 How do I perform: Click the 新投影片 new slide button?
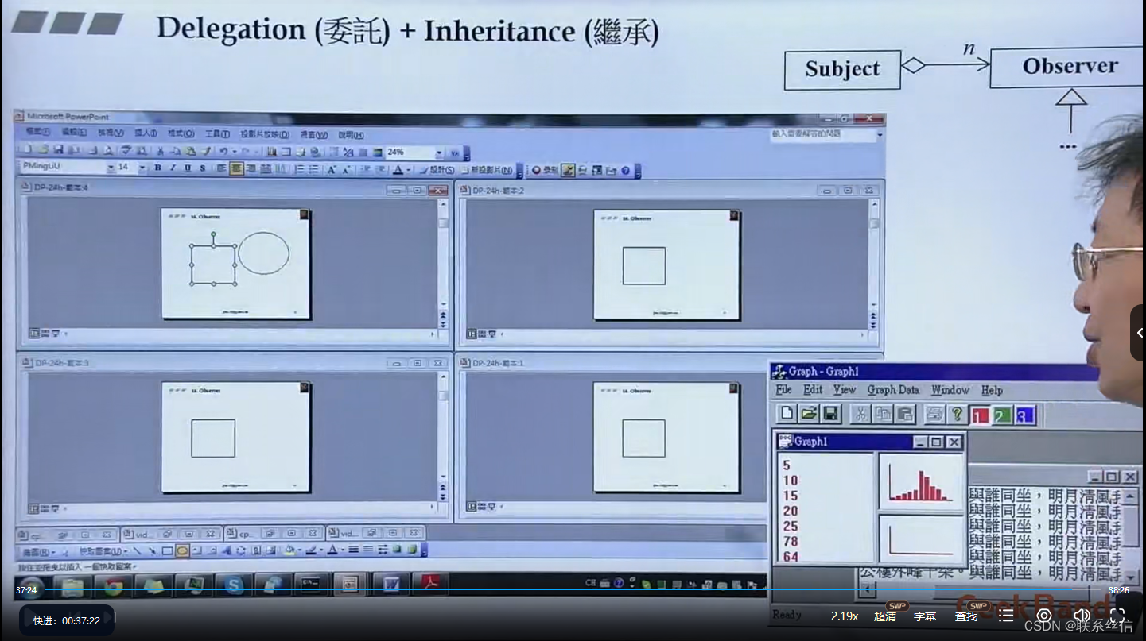(487, 170)
